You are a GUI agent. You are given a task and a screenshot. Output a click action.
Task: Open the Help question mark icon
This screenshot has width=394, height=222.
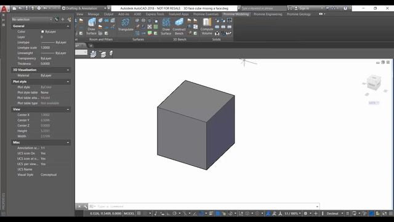[345, 8]
